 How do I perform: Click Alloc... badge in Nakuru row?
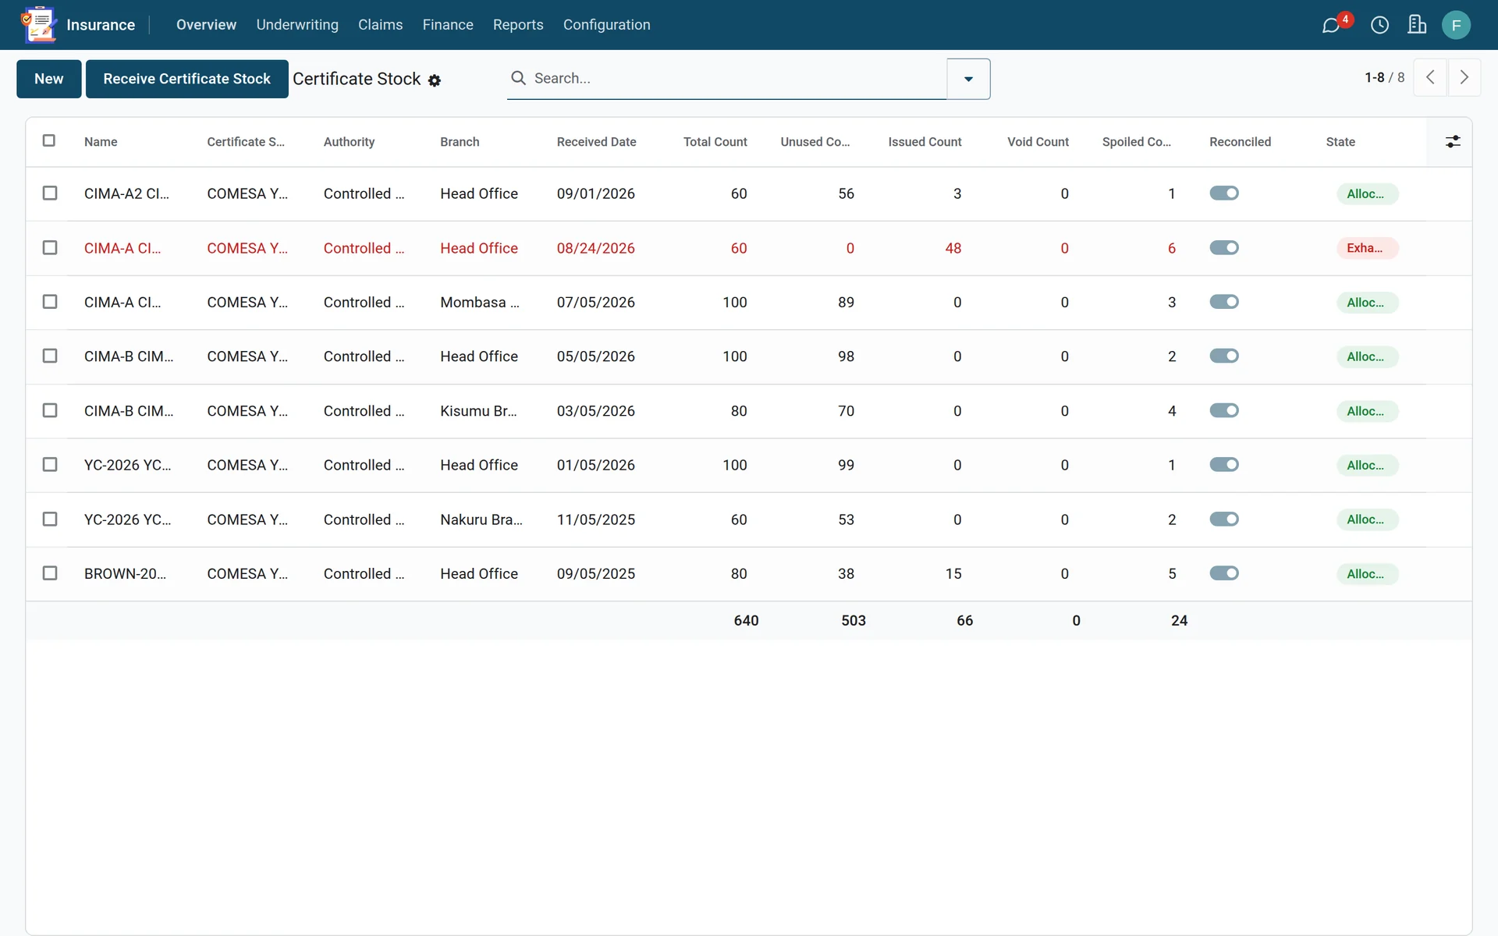coord(1367,519)
